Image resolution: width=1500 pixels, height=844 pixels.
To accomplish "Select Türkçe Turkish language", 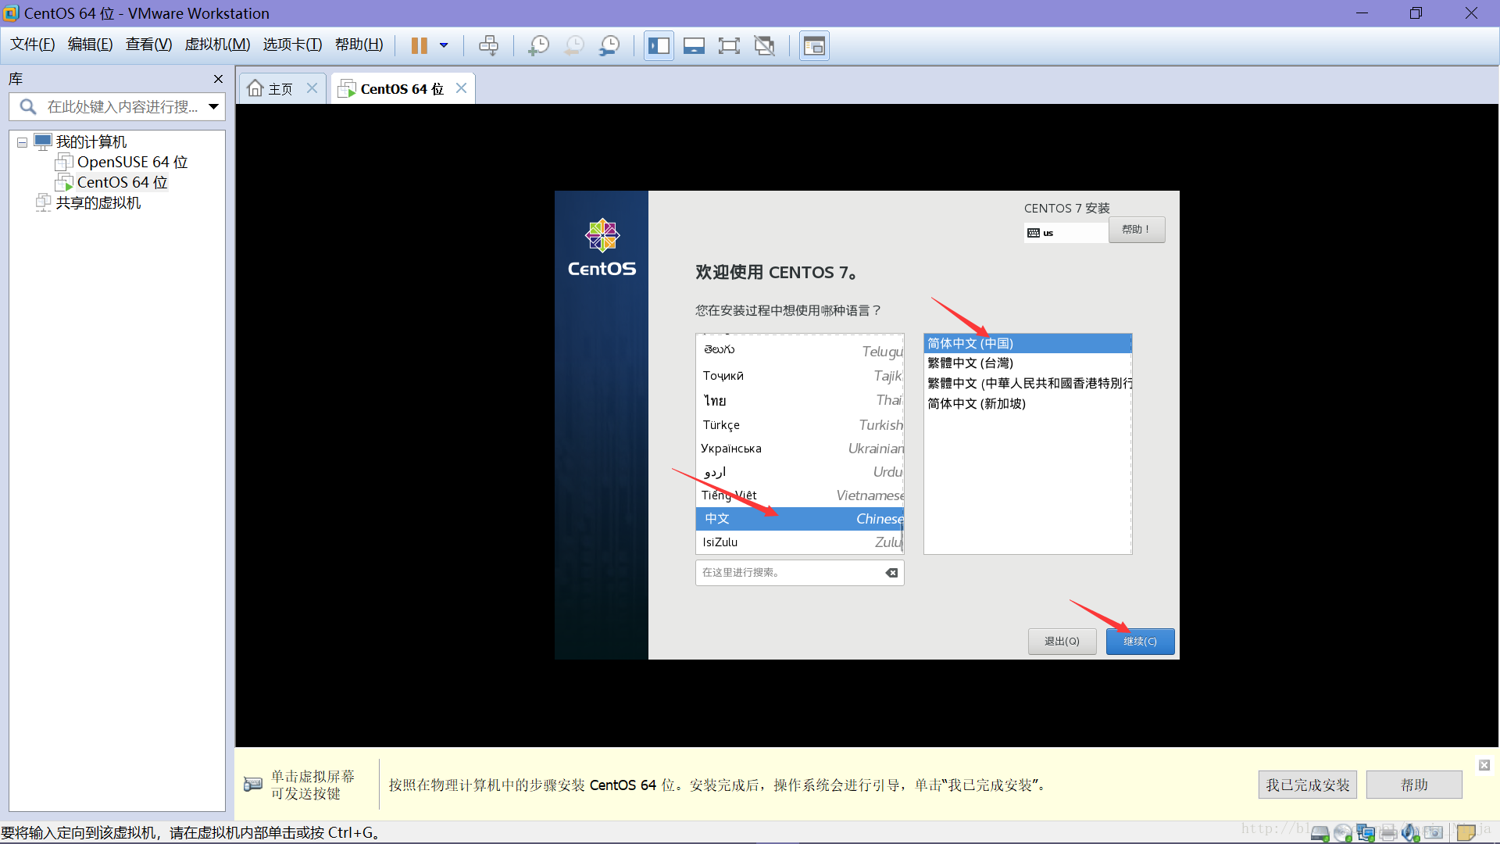I will click(799, 424).
